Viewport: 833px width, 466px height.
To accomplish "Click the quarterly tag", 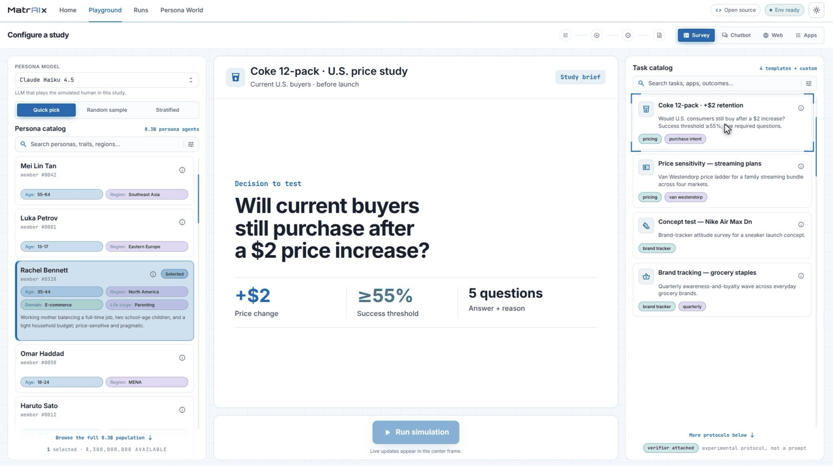I will 692,306.
